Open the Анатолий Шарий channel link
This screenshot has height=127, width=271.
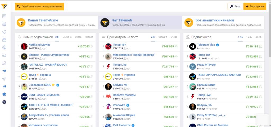pyautogui.click(x=124, y=115)
